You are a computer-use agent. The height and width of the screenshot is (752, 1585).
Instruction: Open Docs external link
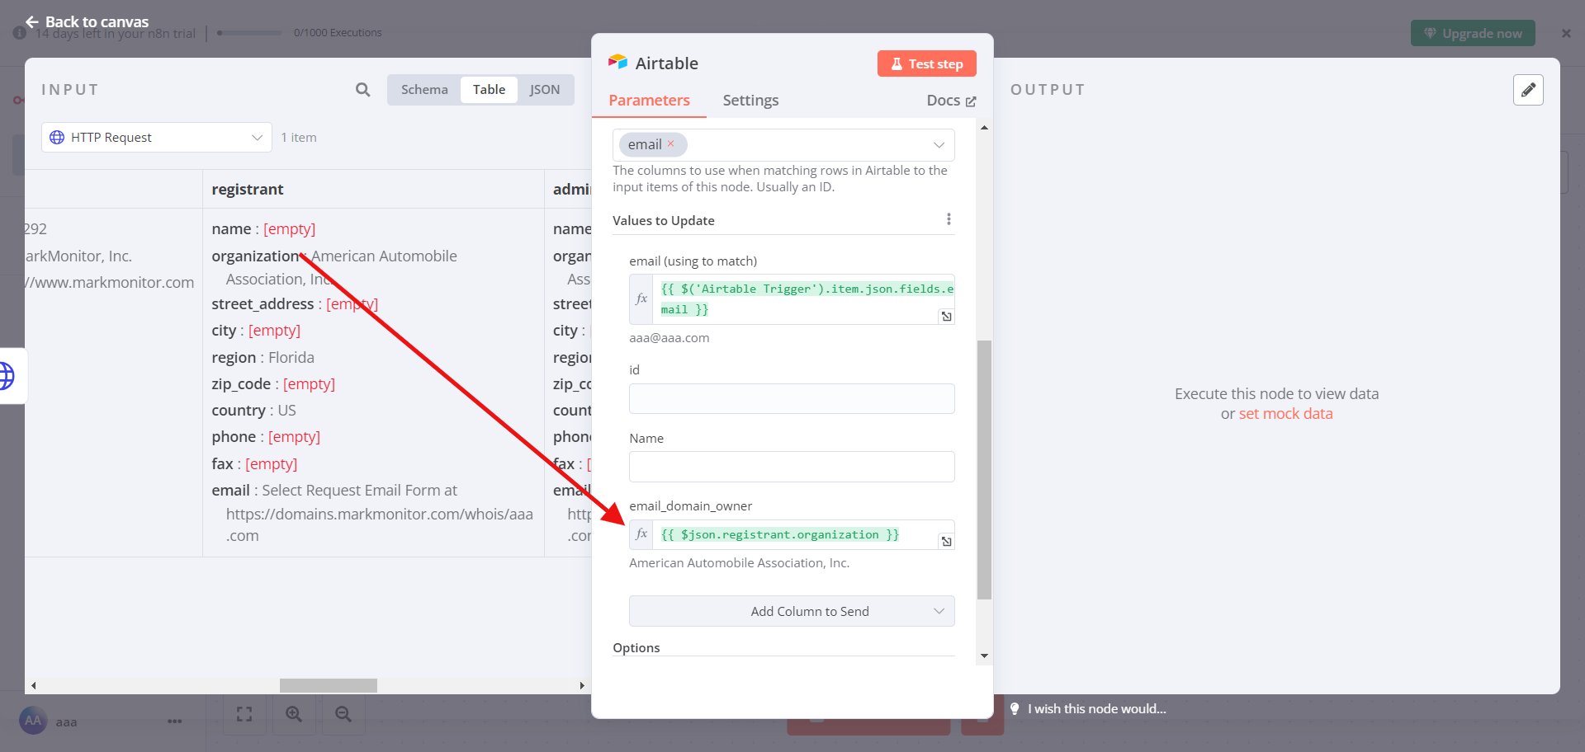tap(951, 101)
